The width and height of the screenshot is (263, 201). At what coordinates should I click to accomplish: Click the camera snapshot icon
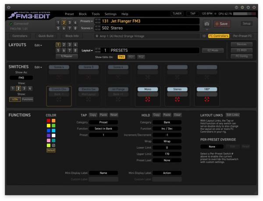click(x=206, y=24)
